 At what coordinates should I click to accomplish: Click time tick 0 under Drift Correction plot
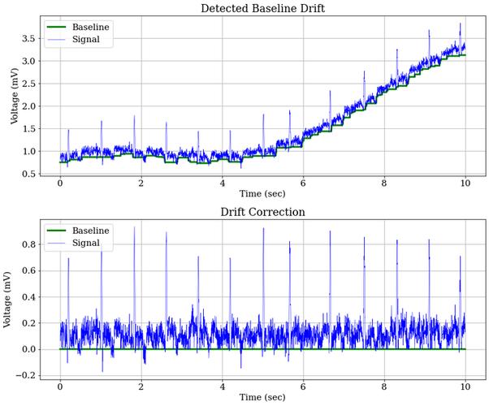click(x=60, y=387)
